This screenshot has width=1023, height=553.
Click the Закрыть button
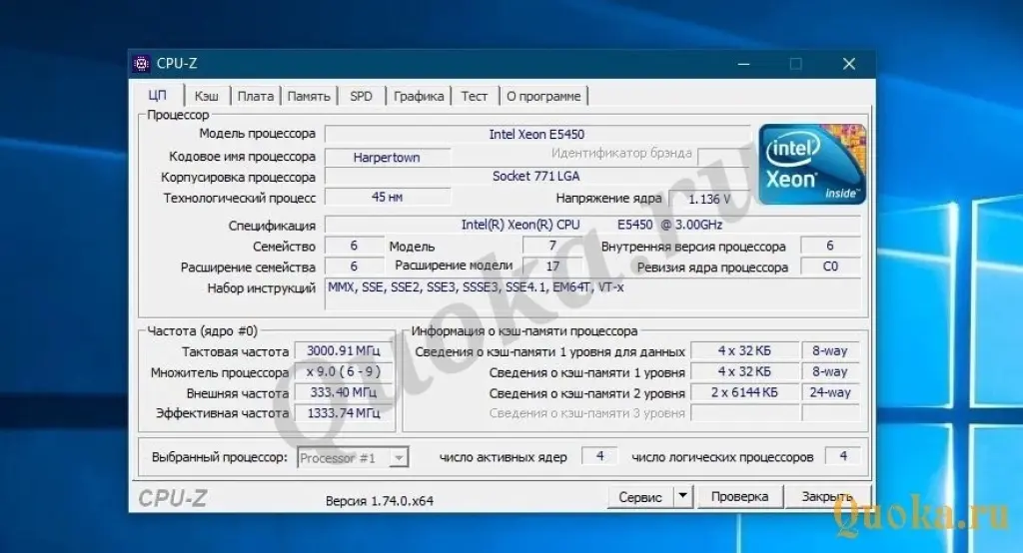pos(826,497)
